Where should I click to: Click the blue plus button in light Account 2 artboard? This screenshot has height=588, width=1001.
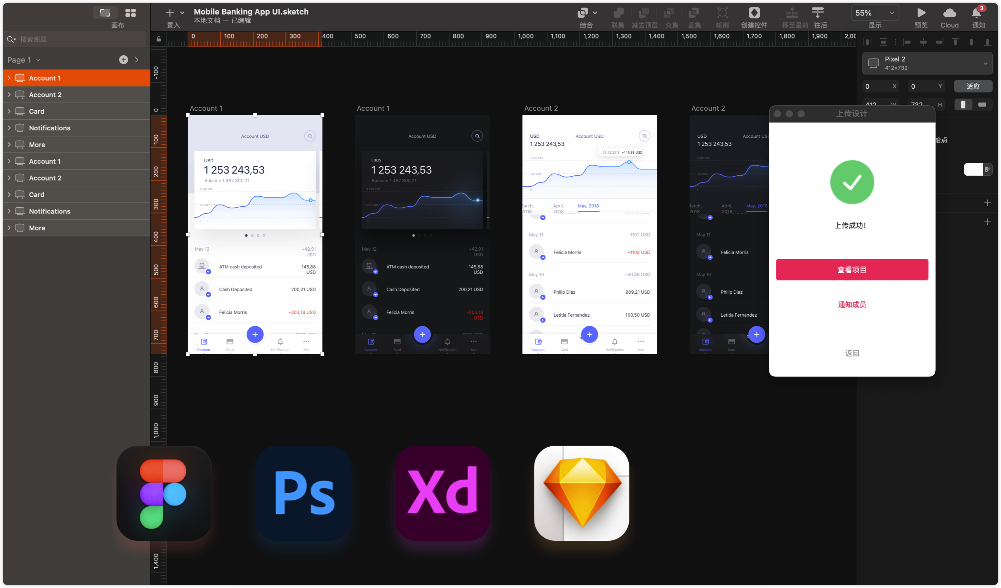(589, 335)
